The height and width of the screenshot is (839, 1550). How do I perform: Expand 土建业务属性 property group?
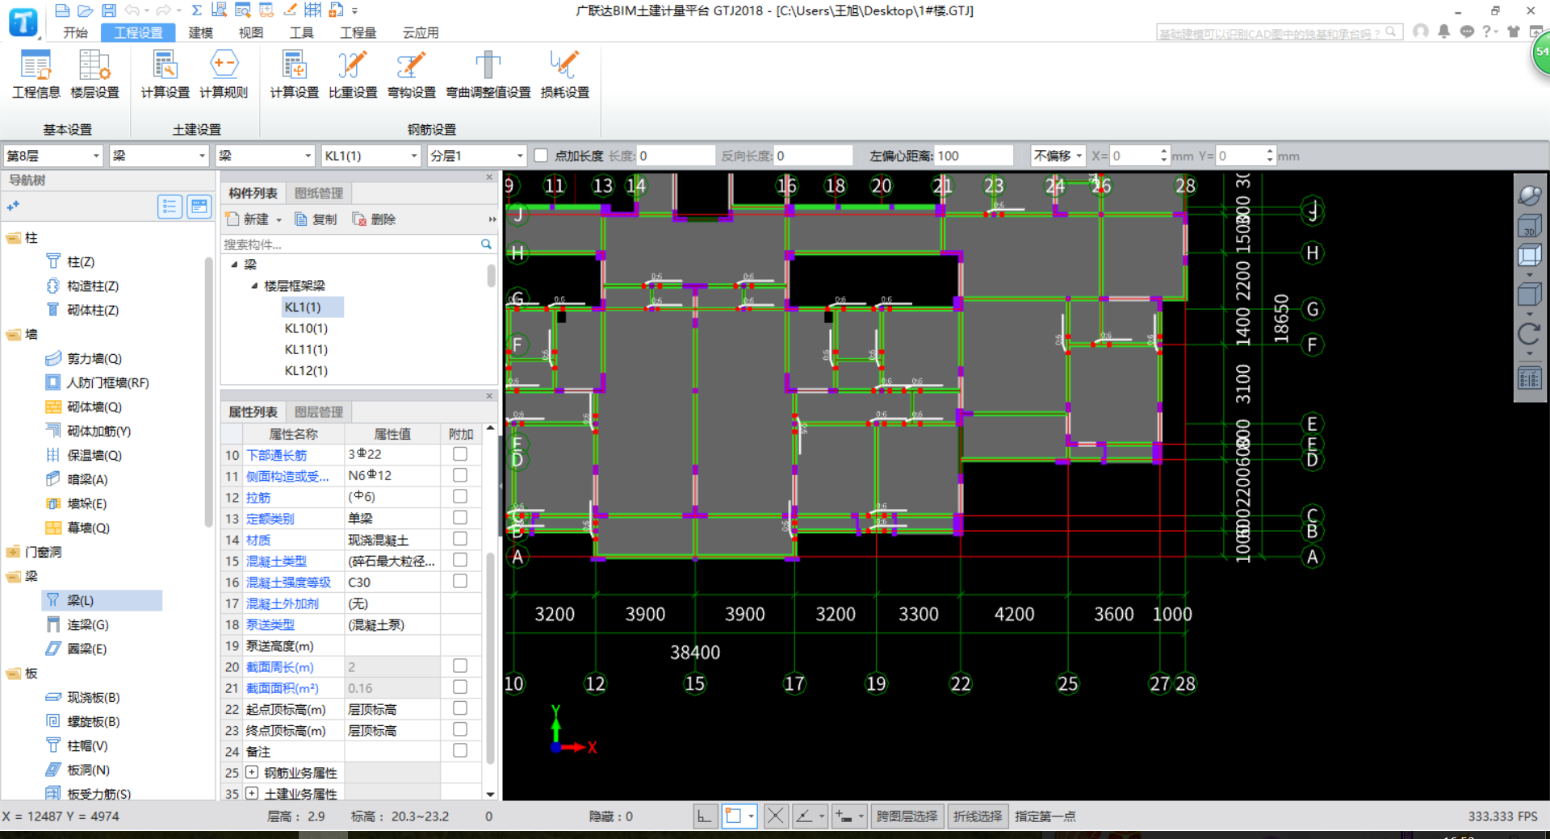click(x=252, y=793)
